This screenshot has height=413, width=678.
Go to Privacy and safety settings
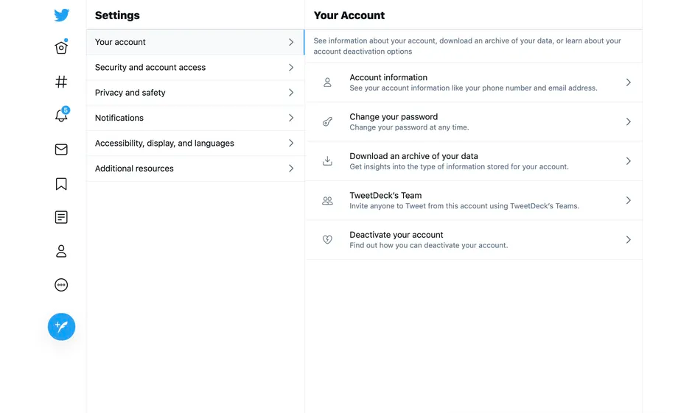click(195, 93)
